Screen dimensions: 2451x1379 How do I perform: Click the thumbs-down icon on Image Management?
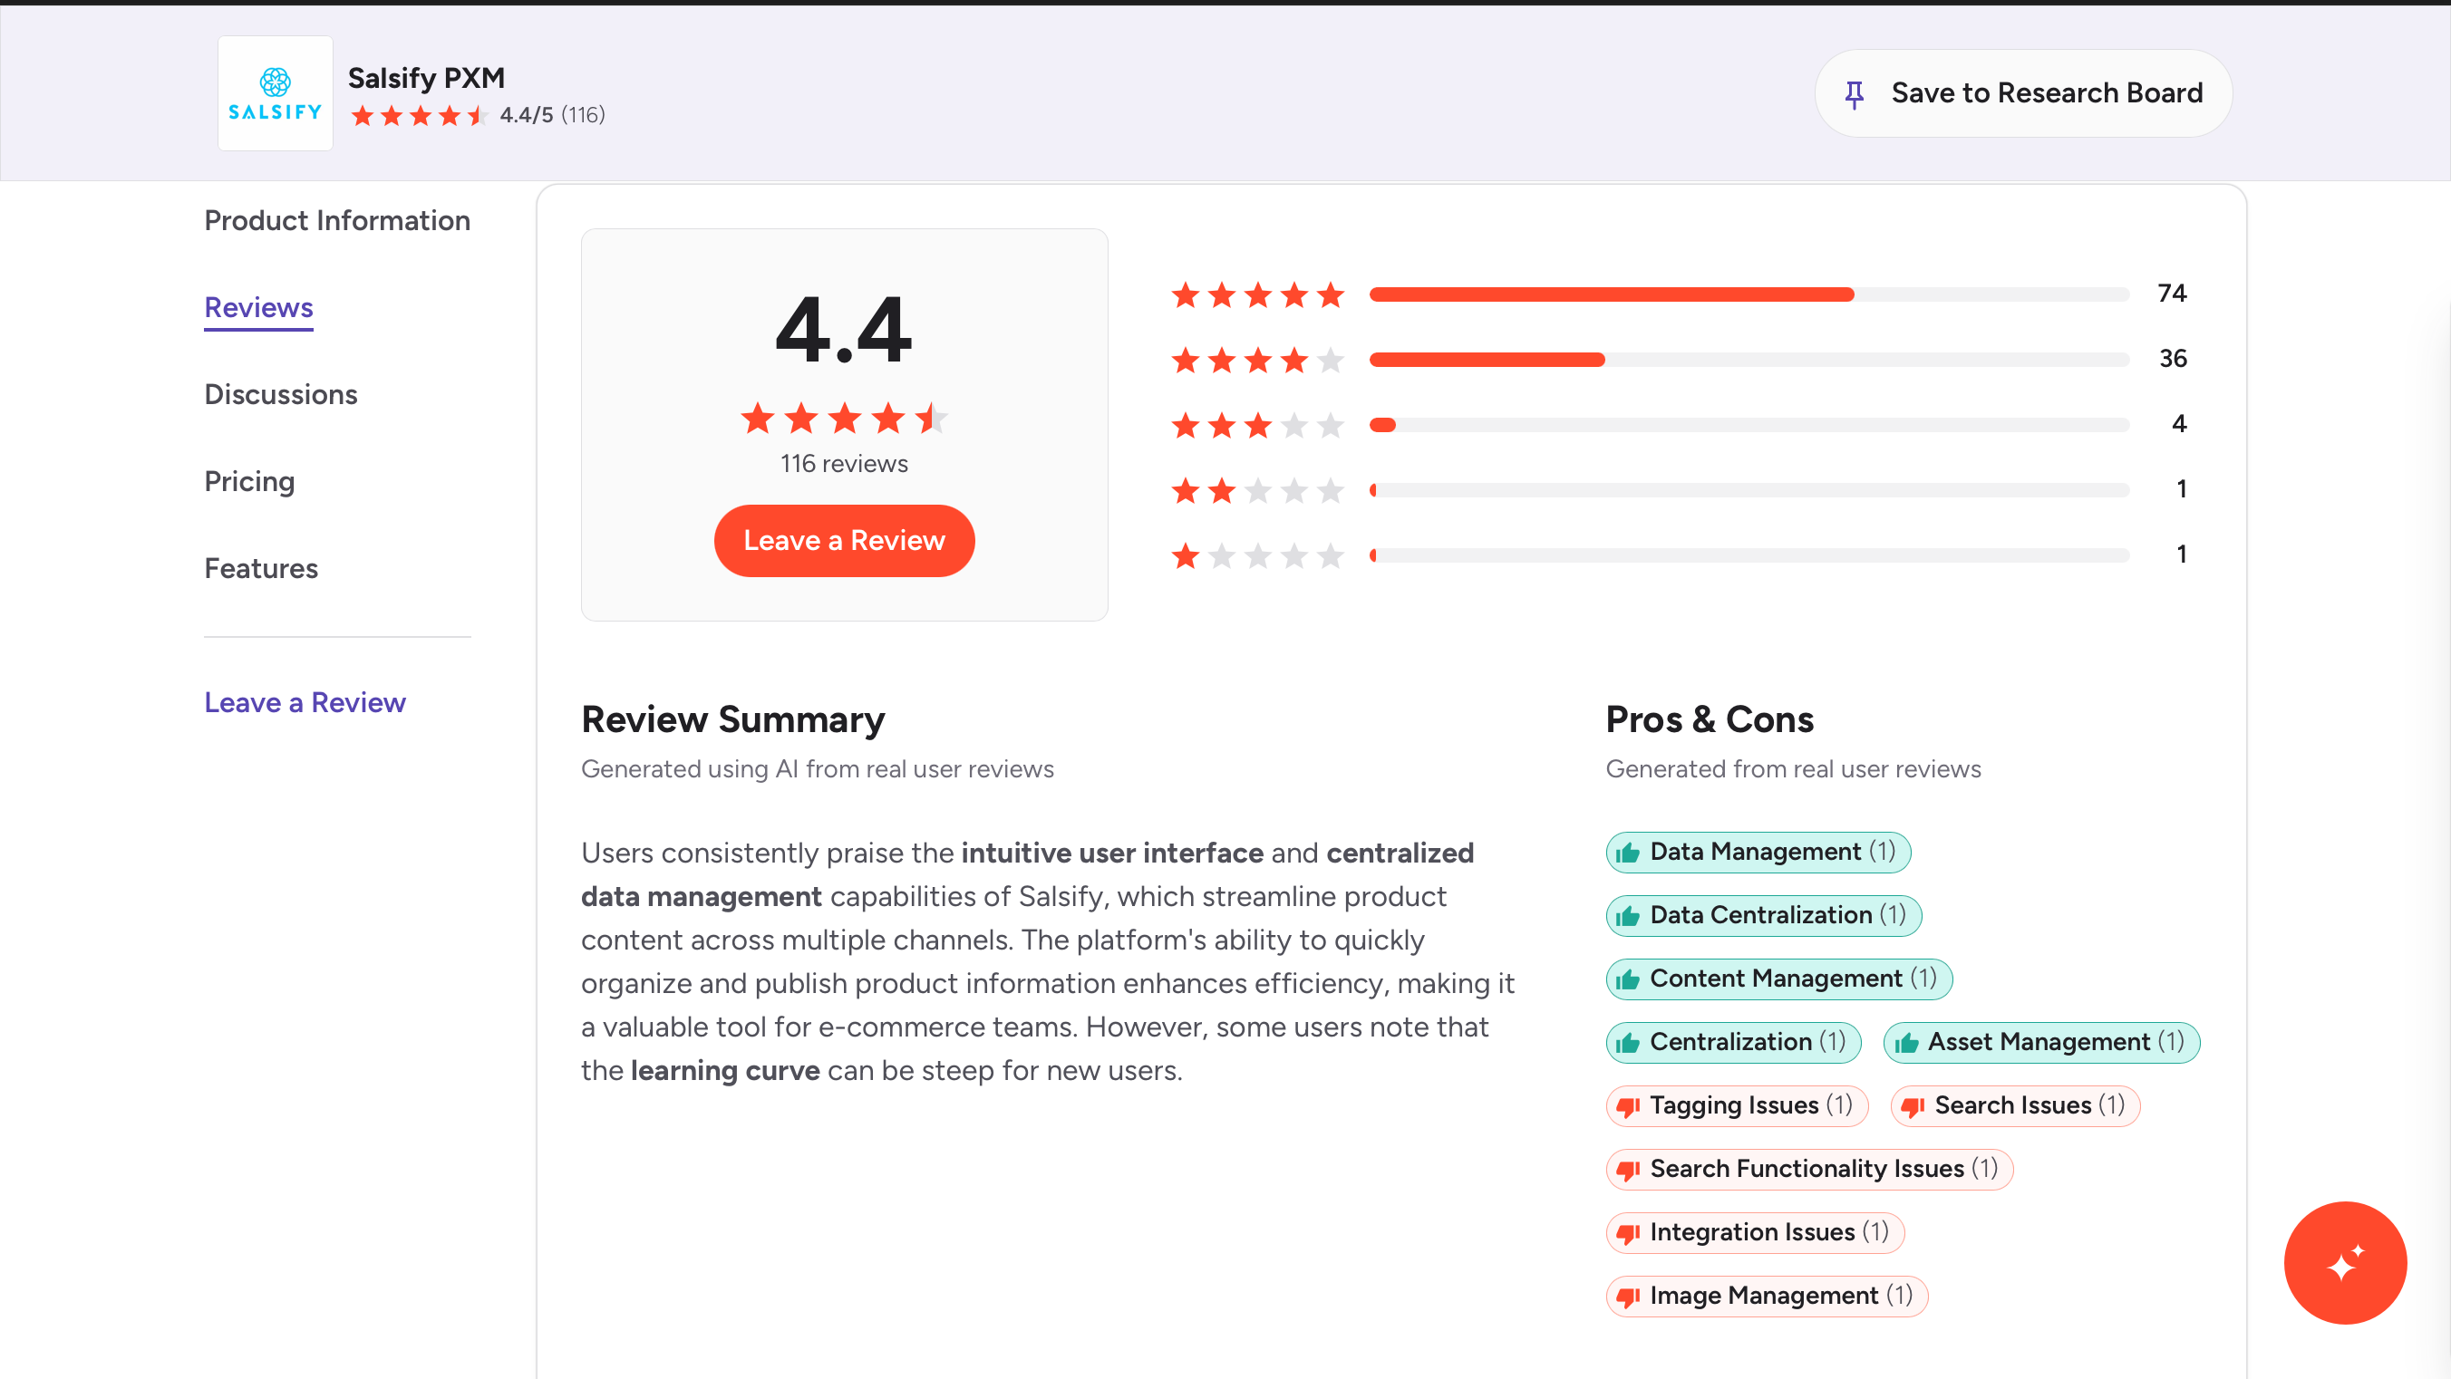click(1628, 1297)
